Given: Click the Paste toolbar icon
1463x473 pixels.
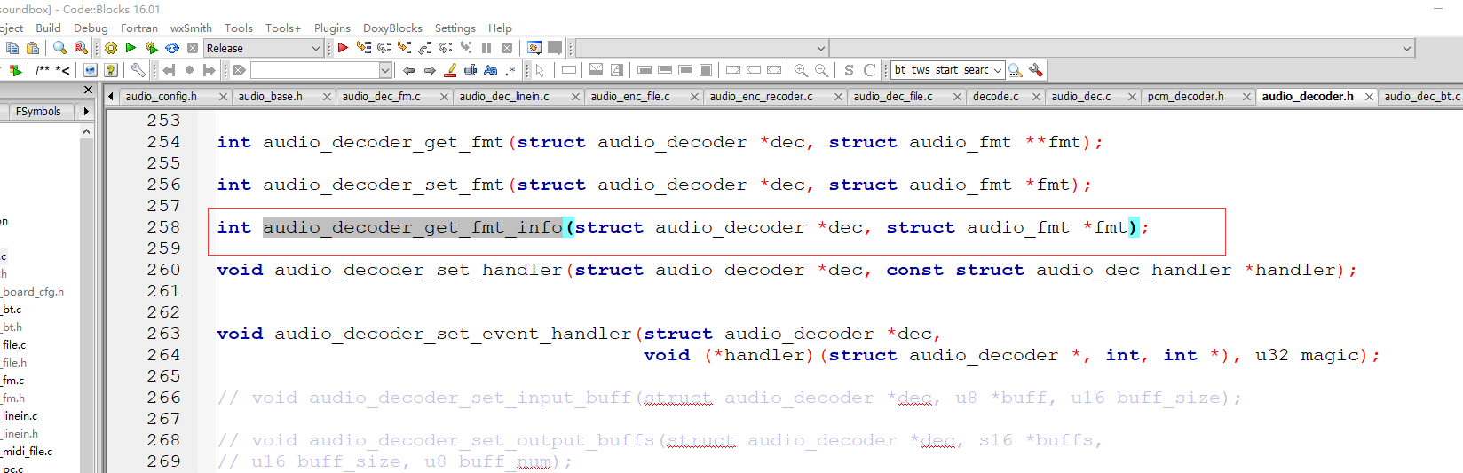Looking at the screenshot, I should [x=33, y=48].
